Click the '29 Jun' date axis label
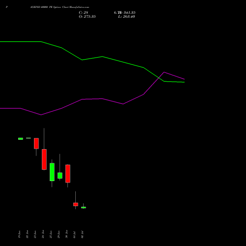The image size is (246, 246). click(x=59, y=234)
